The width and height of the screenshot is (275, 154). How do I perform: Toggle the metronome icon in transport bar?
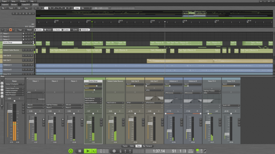tap(121, 151)
